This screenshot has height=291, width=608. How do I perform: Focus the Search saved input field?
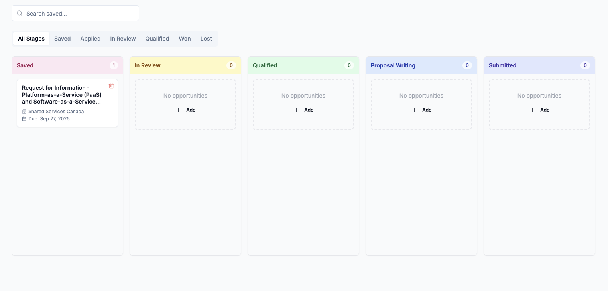point(75,13)
